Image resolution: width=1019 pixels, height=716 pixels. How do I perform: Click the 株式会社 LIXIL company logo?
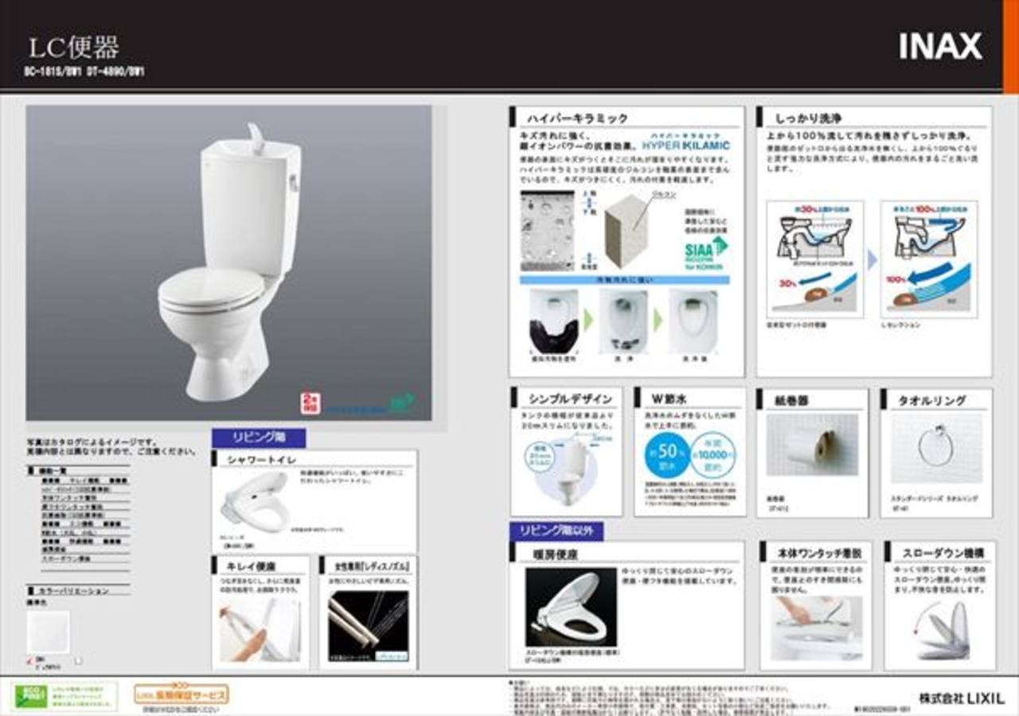coord(962,698)
